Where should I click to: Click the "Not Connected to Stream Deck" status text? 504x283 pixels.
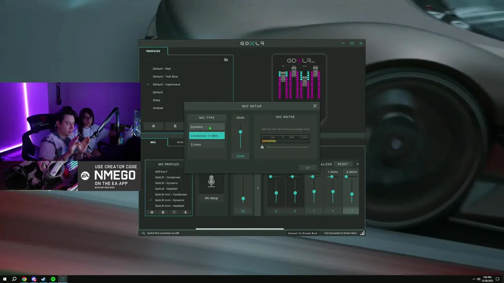click(340, 233)
